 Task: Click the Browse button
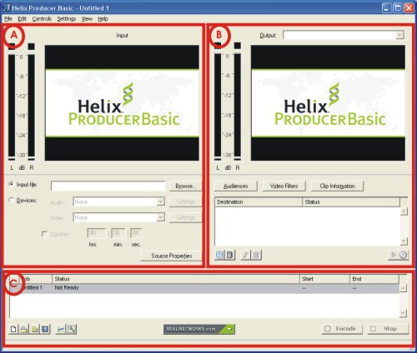[x=185, y=186]
